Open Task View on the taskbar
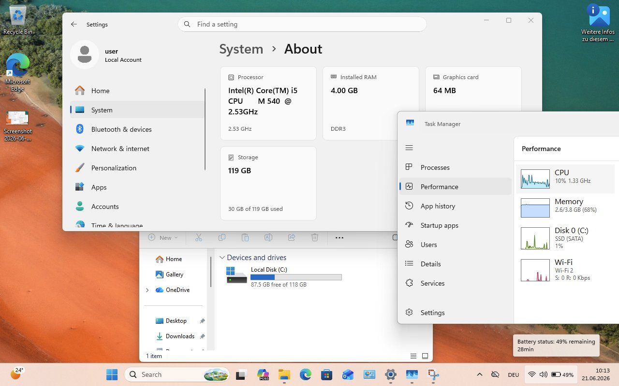The image size is (619, 386). click(241, 374)
